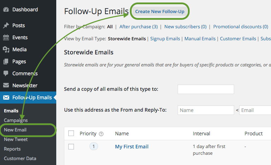Check the My First Email row checkbox
271x165 pixels.
71,147
